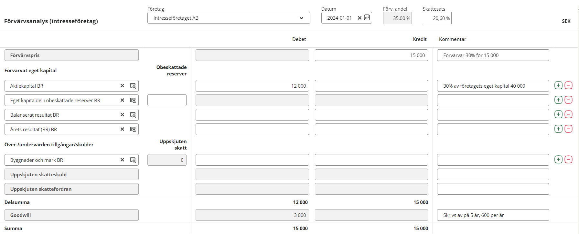579x234 pixels.
Task: Open account search for Byggnader och mark BR
Action: [133, 160]
